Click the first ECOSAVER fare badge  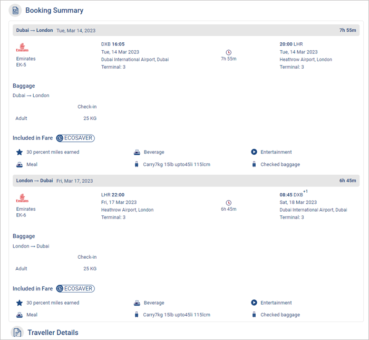75,138
